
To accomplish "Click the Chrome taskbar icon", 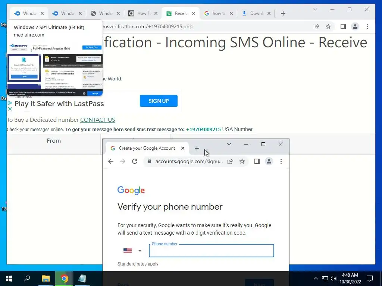I will (64, 279).
